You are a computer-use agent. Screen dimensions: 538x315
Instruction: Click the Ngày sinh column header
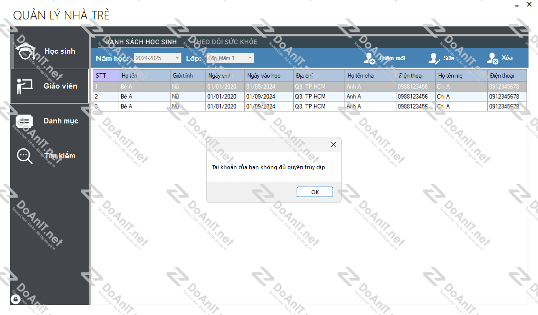click(225, 75)
